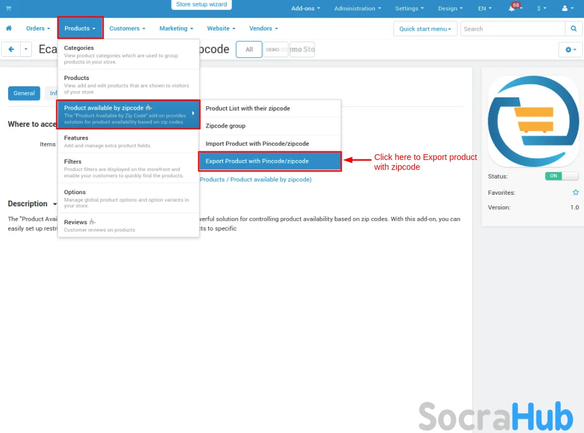Screen dimensions: 584x433
Task: Go to home dashboard icon
Action: (9, 28)
